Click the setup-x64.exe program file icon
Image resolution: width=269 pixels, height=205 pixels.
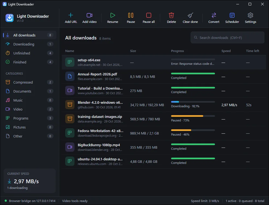click(x=70, y=62)
